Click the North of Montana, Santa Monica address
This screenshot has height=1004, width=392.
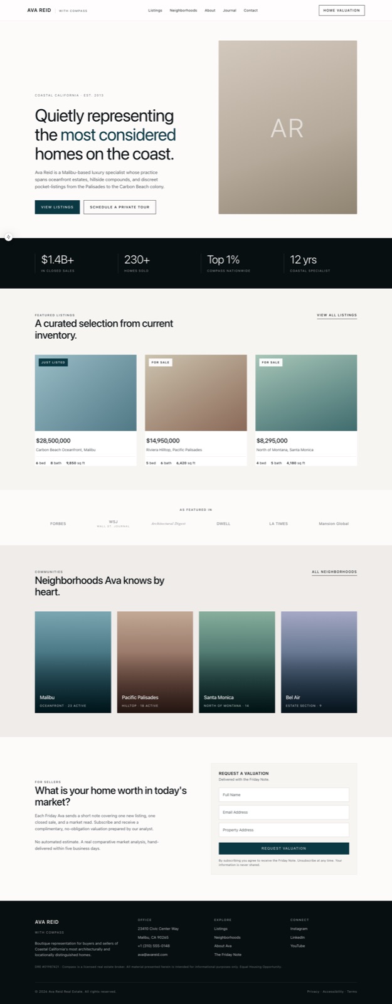tap(285, 450)
